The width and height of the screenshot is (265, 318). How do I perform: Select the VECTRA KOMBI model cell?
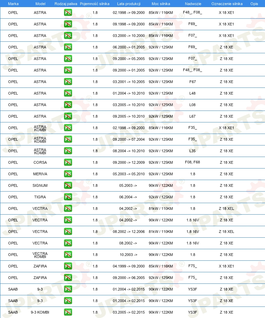pos(40,255)
